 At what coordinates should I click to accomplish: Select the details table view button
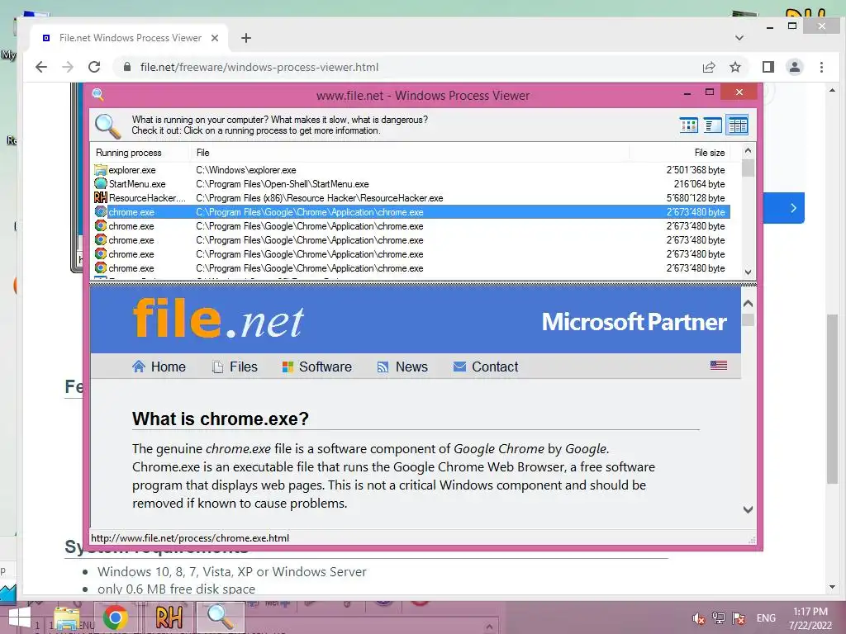[x=737, y=125]
